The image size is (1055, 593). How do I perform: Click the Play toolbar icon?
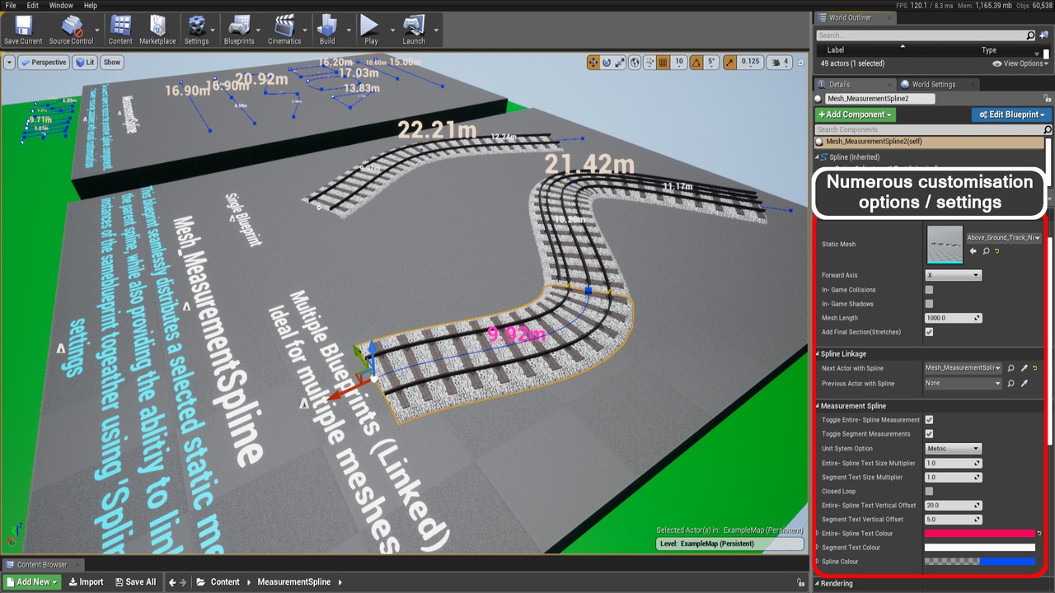coord(371,30)
